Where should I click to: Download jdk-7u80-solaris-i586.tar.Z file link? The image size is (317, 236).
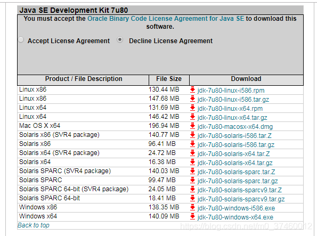234,136
